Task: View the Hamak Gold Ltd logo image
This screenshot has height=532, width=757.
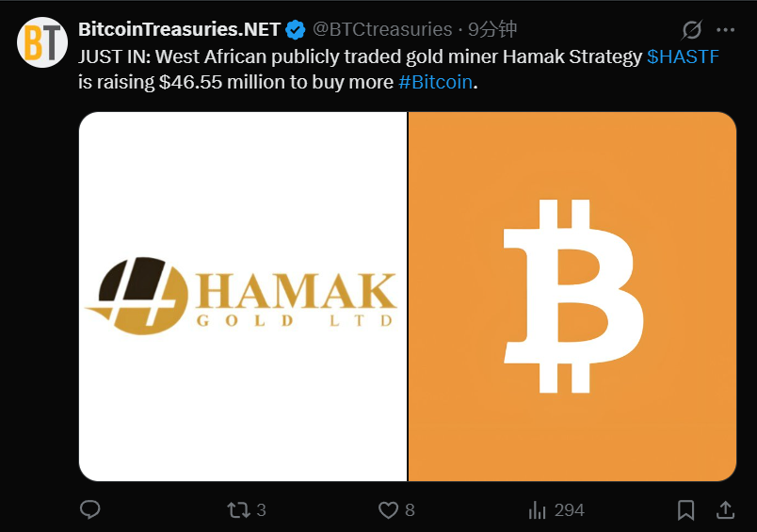Action: (x=243, y=297)
